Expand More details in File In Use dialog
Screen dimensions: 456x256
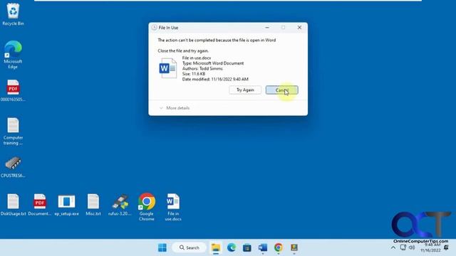click(175, 108)
